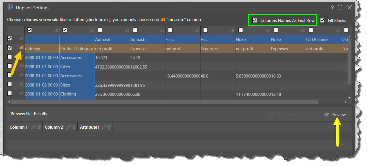Click measure bar icon above the Product Category column
The height and width of the screenshot is (166, 367).
[92, 30]
